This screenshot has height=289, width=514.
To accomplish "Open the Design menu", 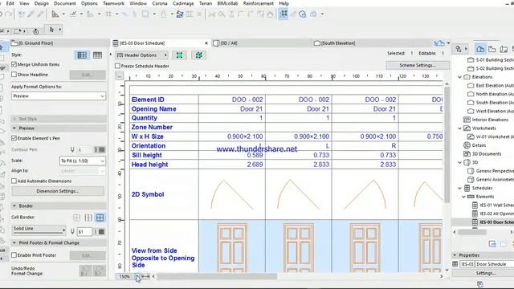I will (41, 3).
